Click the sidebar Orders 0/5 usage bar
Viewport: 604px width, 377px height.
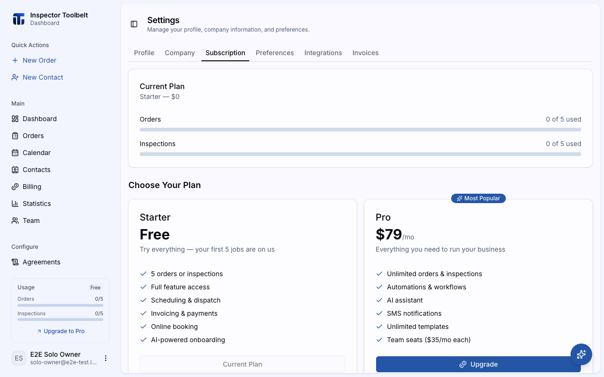coord(60,305)
